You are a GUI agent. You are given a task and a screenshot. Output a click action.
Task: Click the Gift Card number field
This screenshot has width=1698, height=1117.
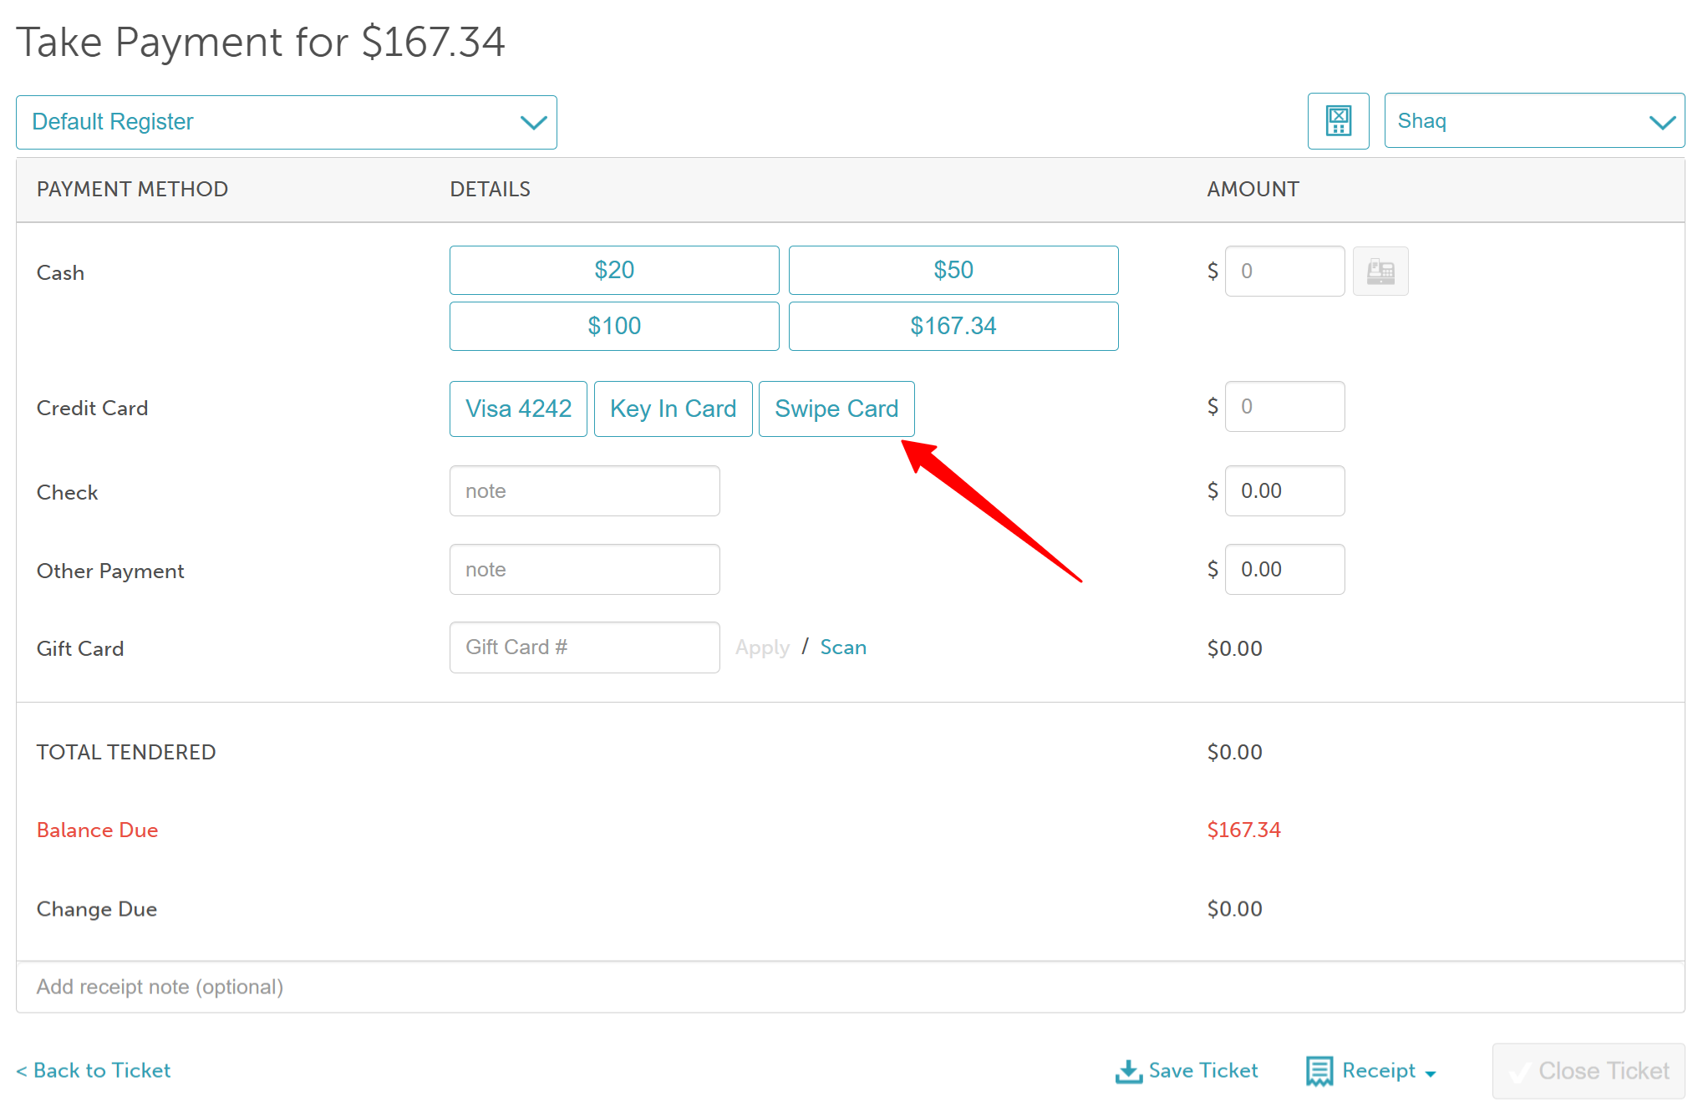[x=584, y=647]
